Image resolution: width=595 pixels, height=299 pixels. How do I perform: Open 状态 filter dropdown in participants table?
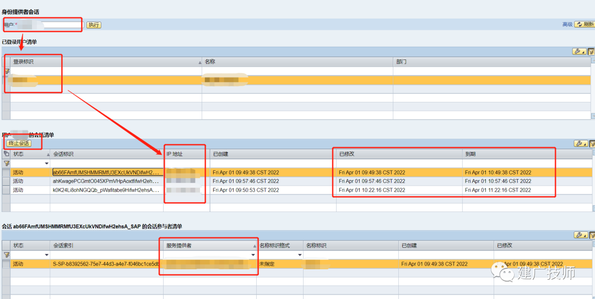click(x=47, y=255)
